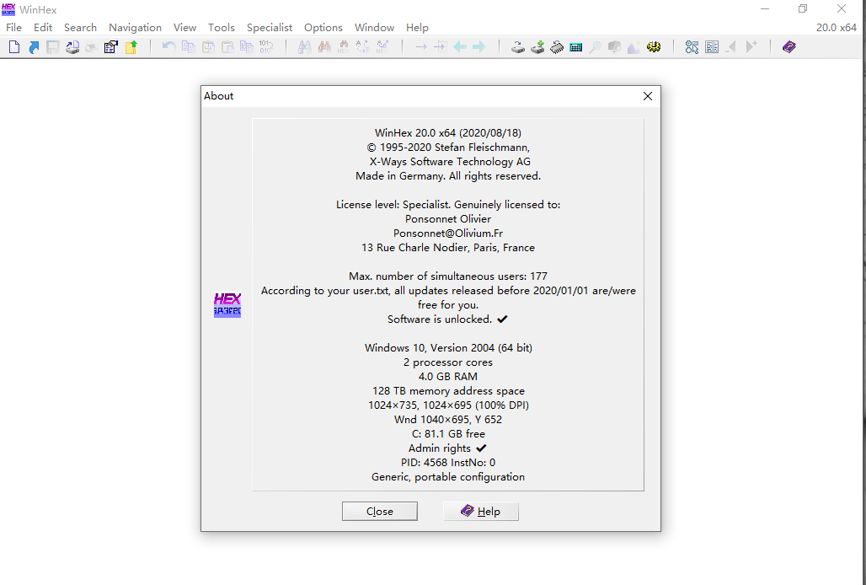The height and width of the screenshot is (585, 866).
Task: Click the Ponsonnet@Olivium.Fr email text
Action: point(448,233)
